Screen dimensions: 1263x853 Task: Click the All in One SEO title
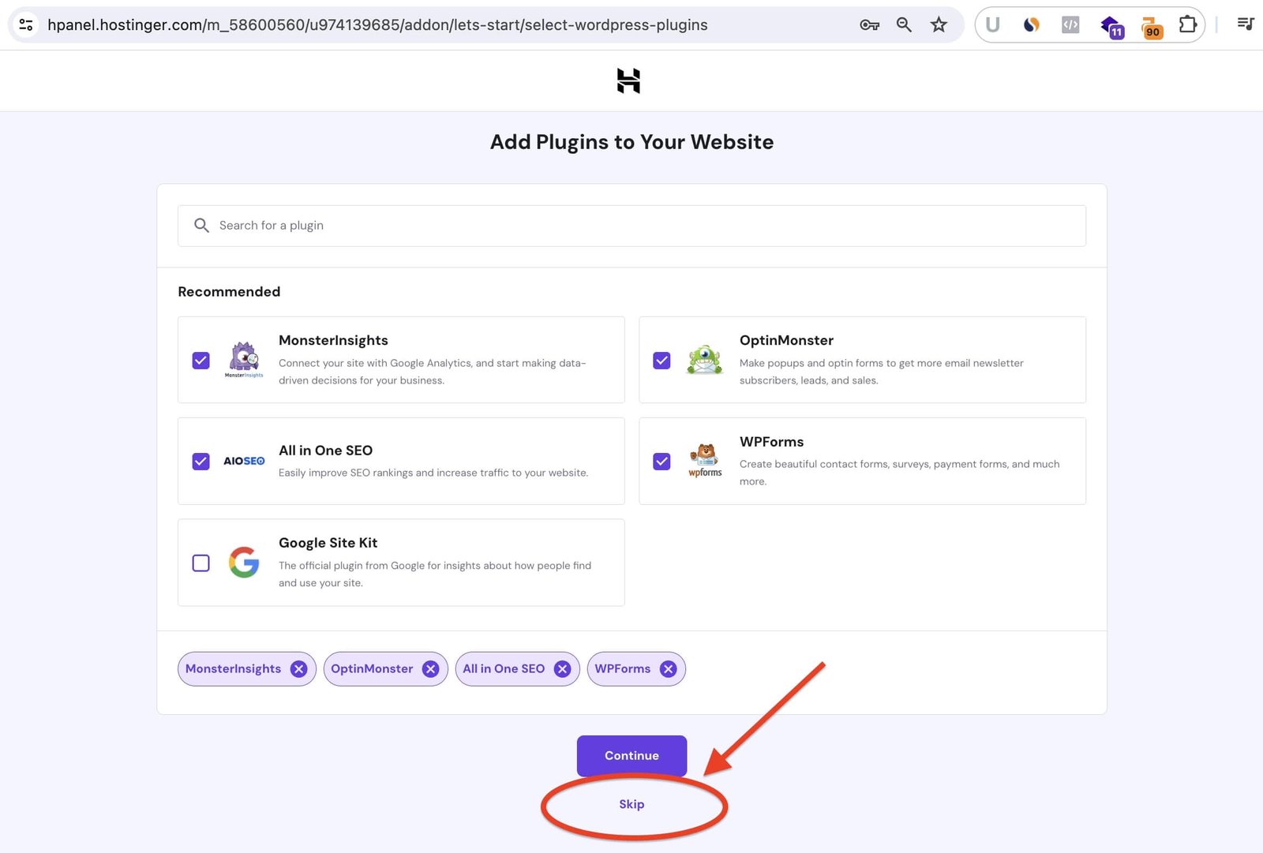pyautogui.click(x=325, y=451)
